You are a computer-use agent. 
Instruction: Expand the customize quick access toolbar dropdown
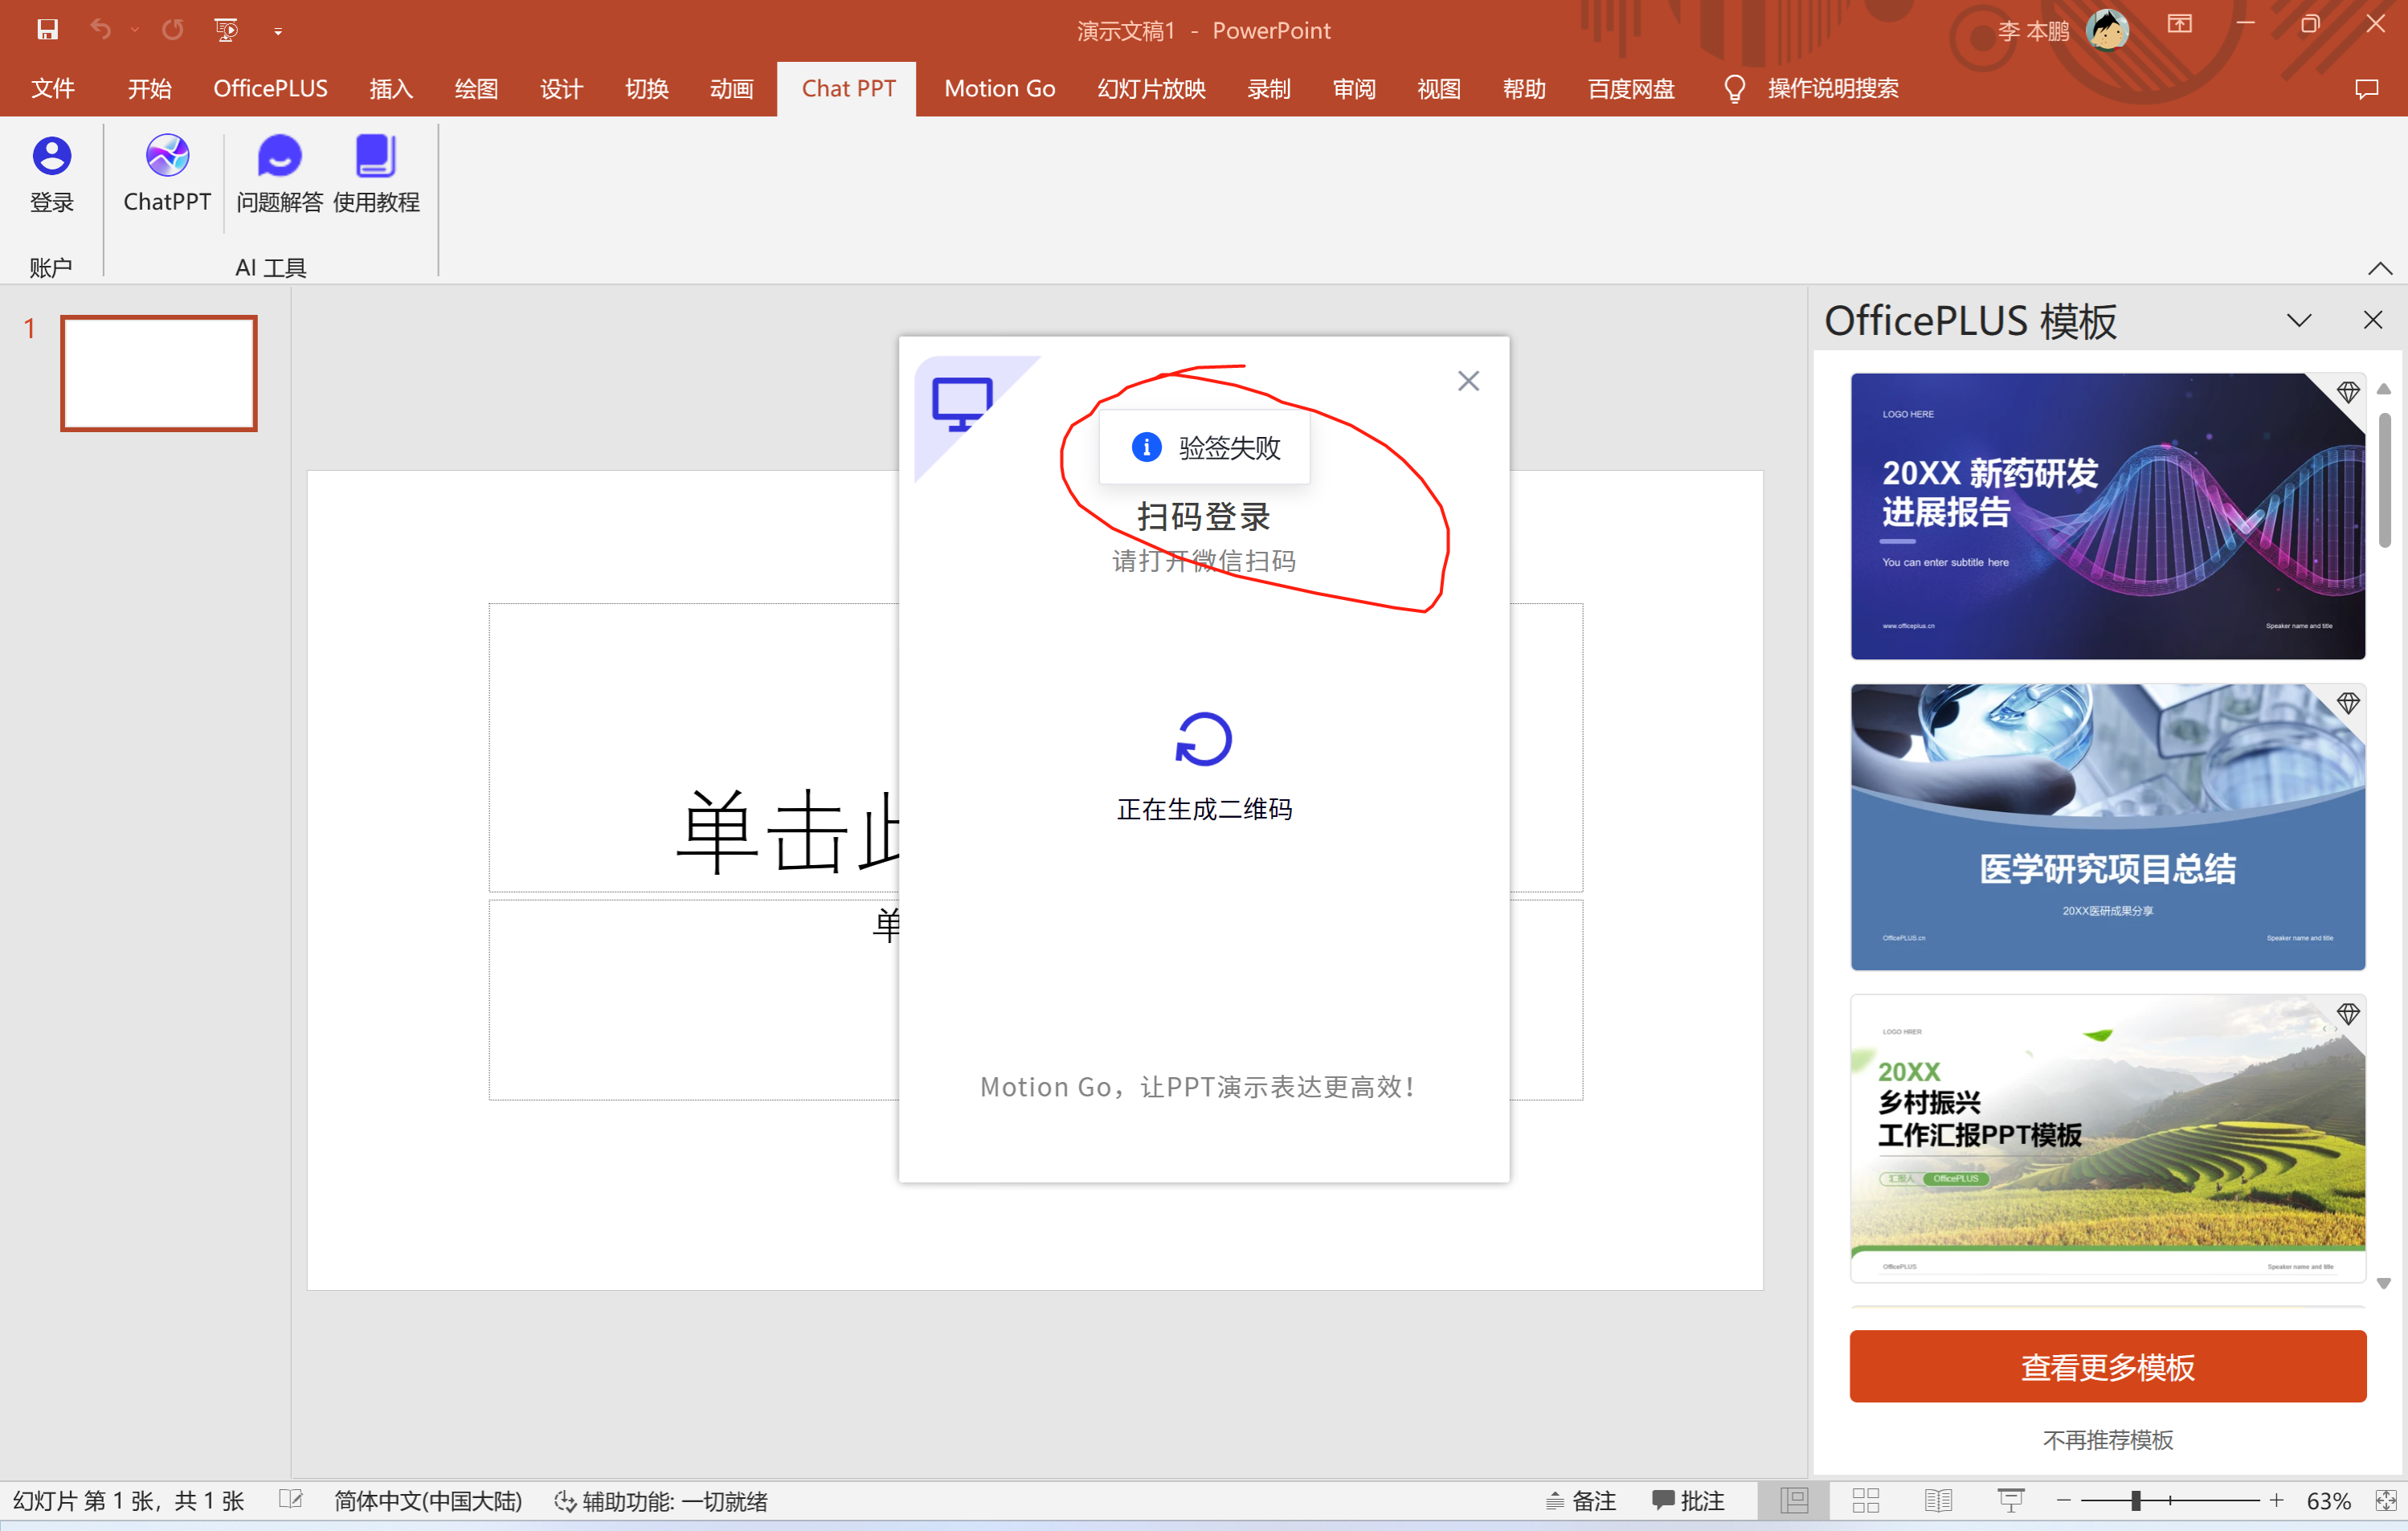point(278,31)
